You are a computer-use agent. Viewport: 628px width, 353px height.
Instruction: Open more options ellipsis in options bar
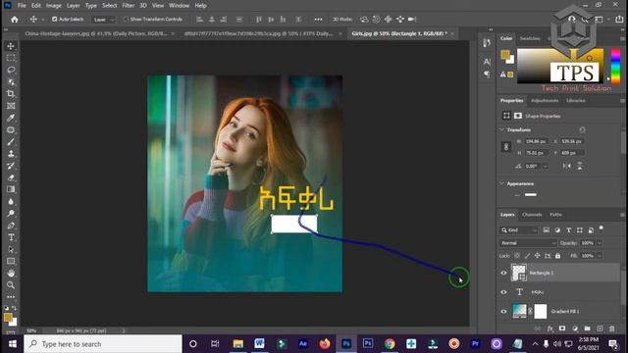click(318, 20)
